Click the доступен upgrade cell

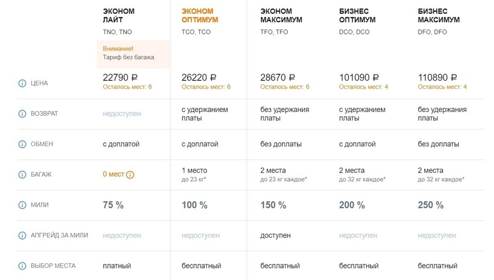tap(275, 235)
